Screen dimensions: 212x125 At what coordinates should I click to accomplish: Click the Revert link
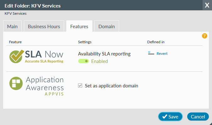point(162,54)
